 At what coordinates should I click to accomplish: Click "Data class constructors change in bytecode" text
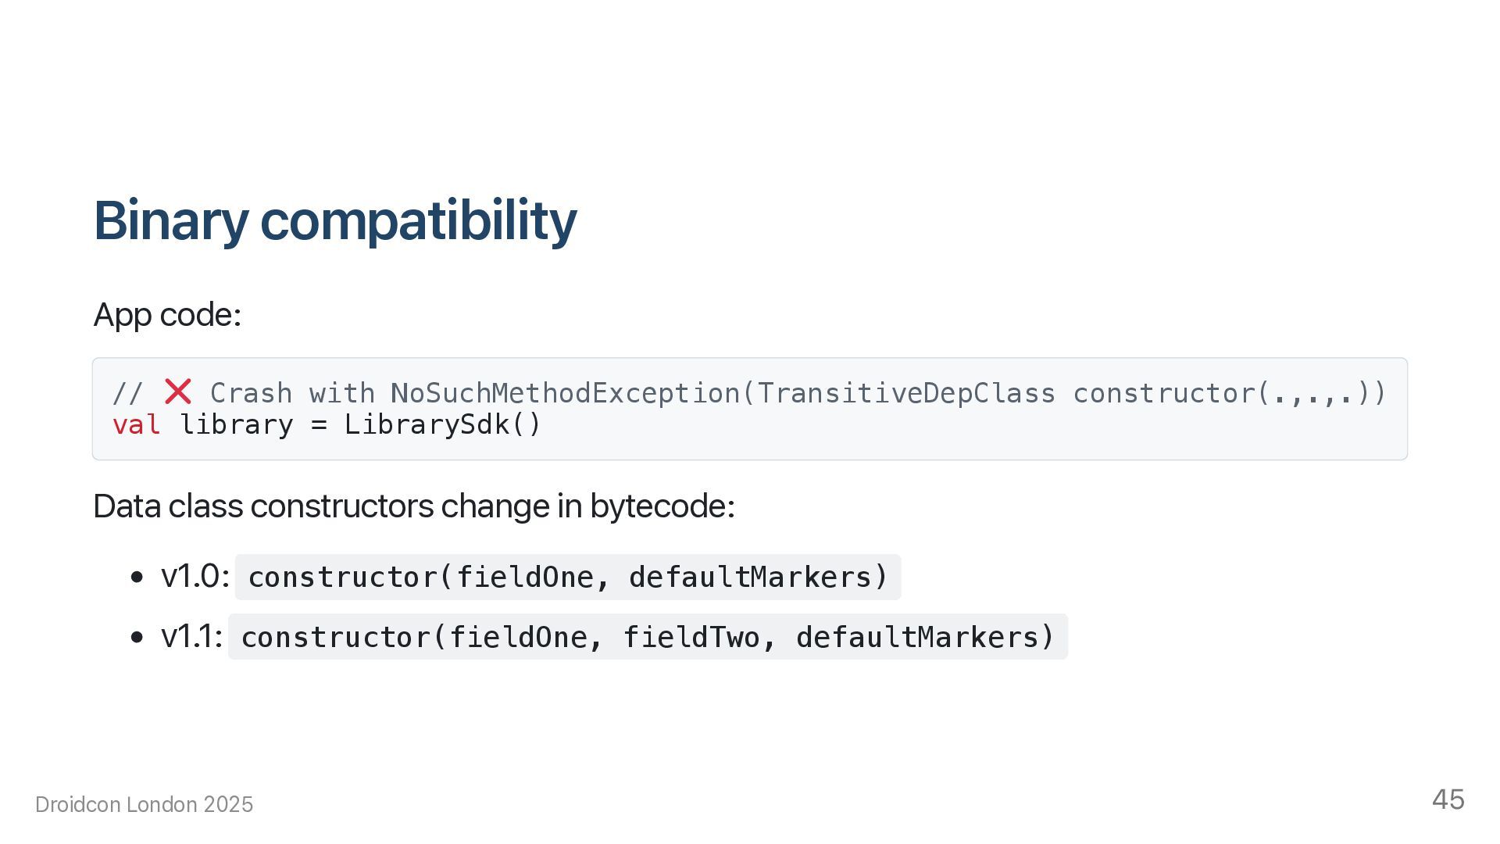pos(414,506)
